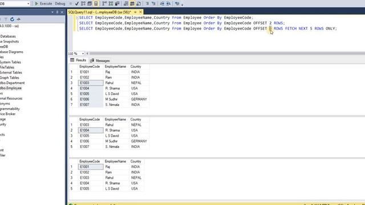Select FileTables tree node
Viewport: 365px width, 205px height.
pyautogui.click(x=7, y=67)
